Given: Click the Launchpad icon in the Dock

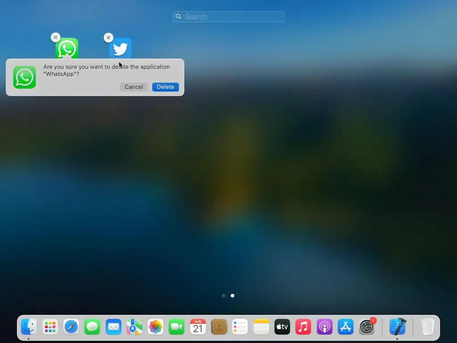Looking at the screenshot, I should coord(50,326).
